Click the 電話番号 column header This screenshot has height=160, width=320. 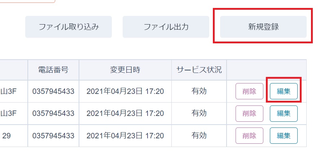point(53,70)
